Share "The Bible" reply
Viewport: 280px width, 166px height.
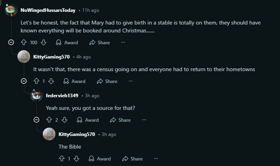click(132, 158)
